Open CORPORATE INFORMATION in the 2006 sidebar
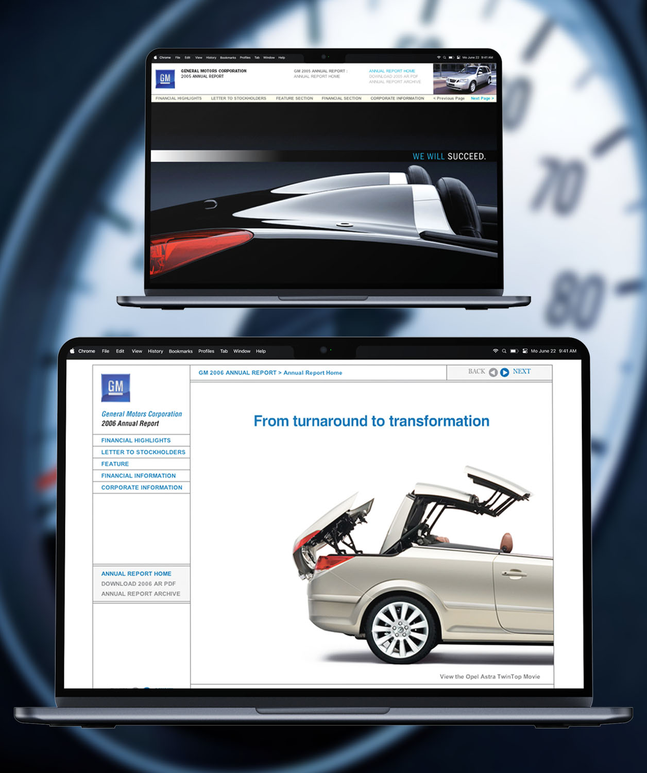 [142, 488]
